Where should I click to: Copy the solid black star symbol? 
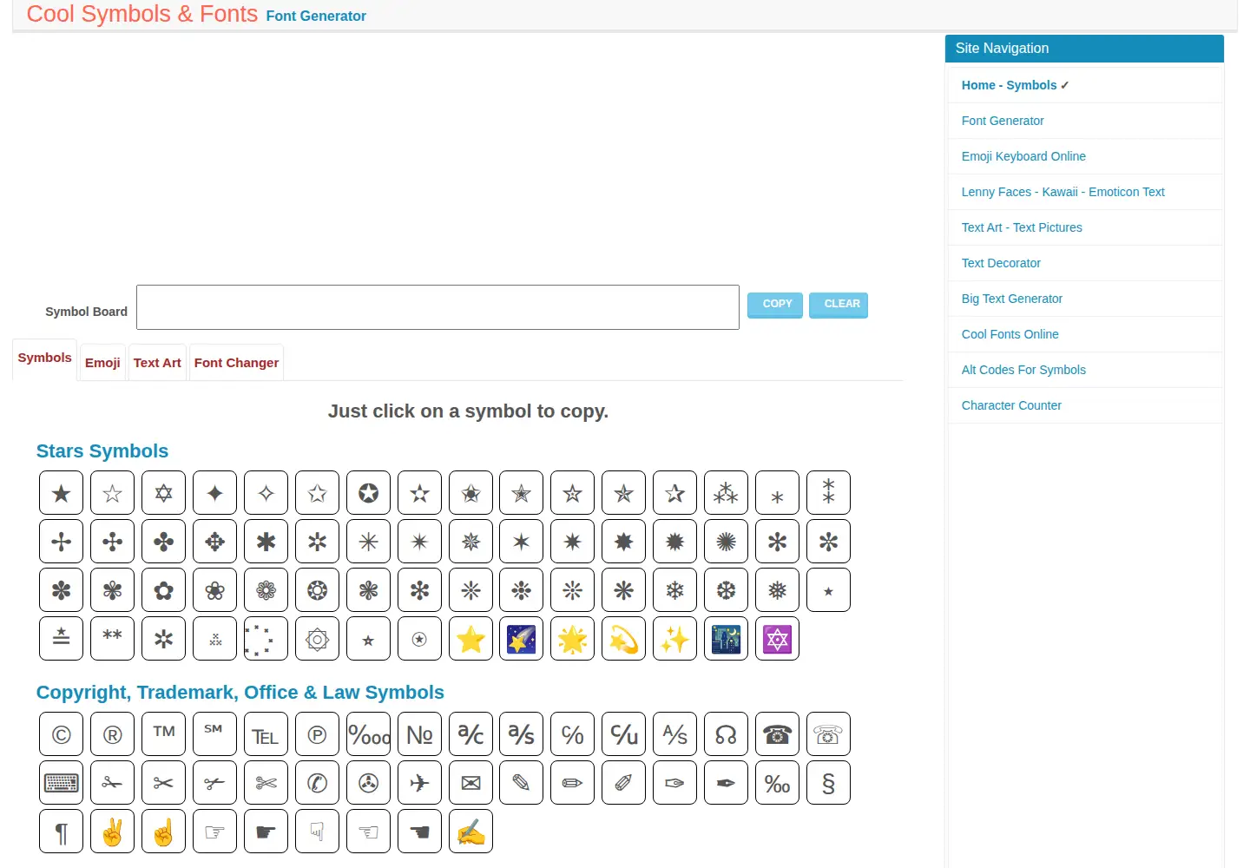61,493
